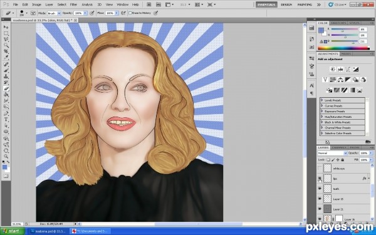Click the color spectrum ramp in Color panel
Image resolution: width=376 pixels, height=235 pixels.
pyautogui.click(x=343, y=48)
